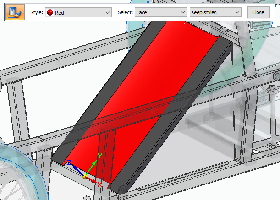Click the Select: label text
The height and width of the screenshot is (200, 280).
[x=125, y=12]
